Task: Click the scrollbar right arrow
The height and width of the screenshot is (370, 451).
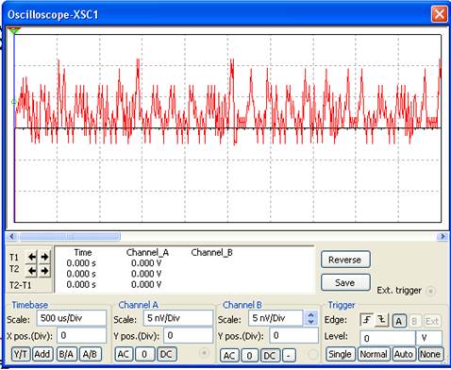Action: pyautogui.click(x=443, y=236)
